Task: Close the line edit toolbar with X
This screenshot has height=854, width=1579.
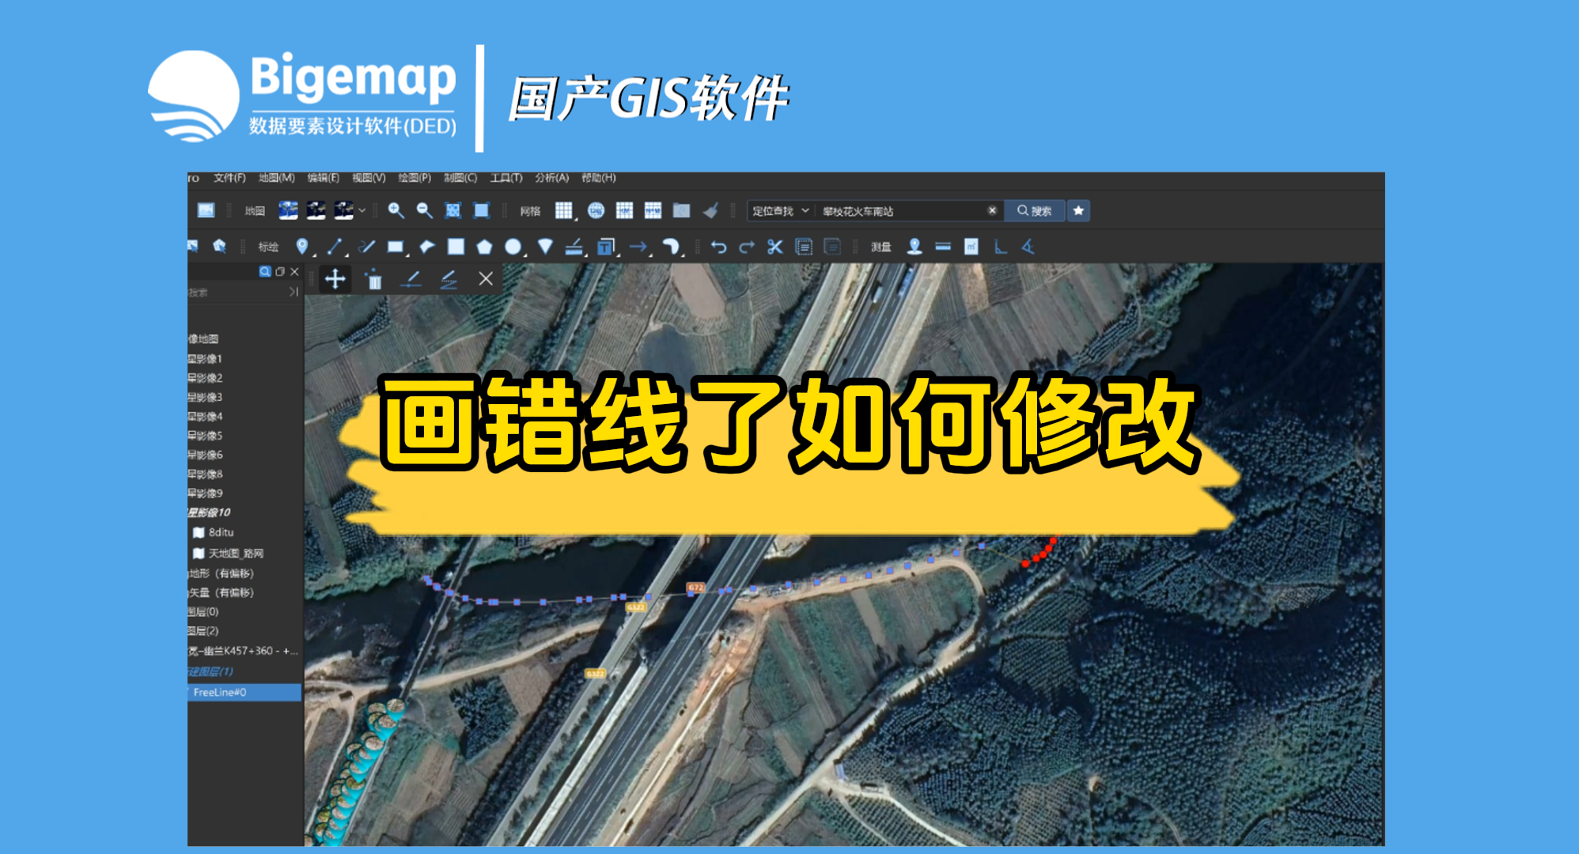Action: 486,278
